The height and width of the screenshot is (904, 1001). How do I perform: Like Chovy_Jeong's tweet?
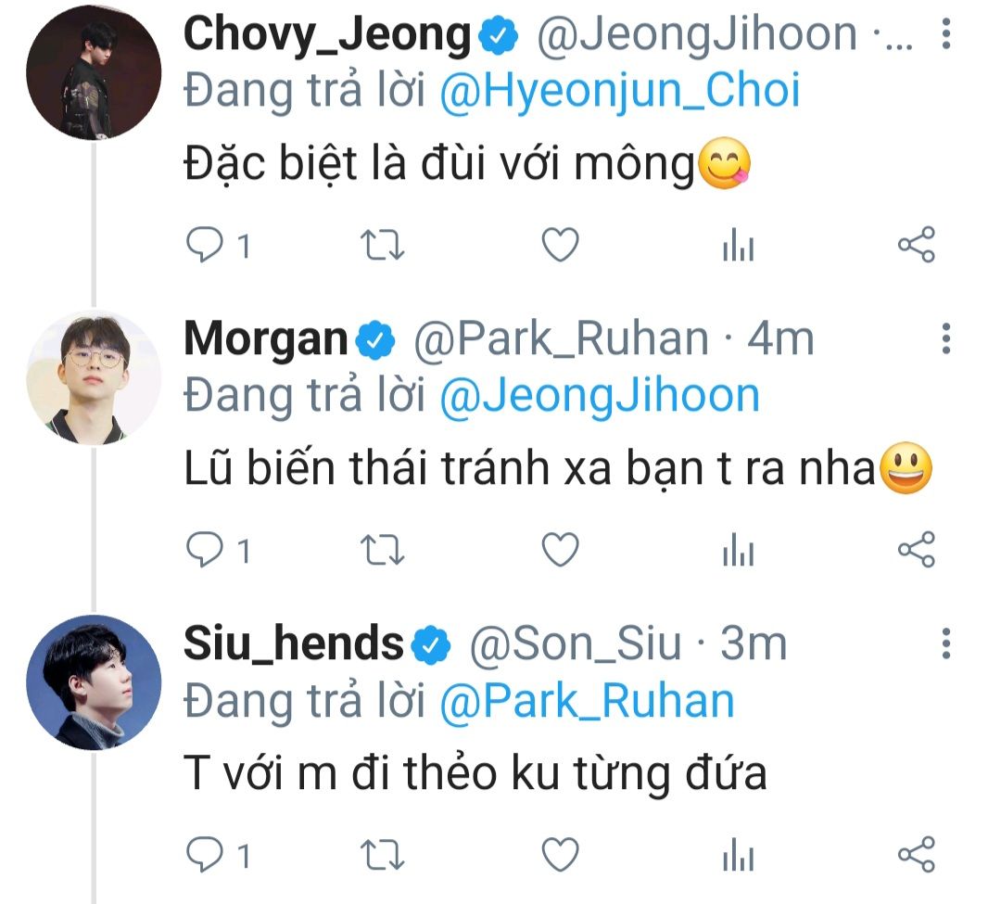pos(560,247)
